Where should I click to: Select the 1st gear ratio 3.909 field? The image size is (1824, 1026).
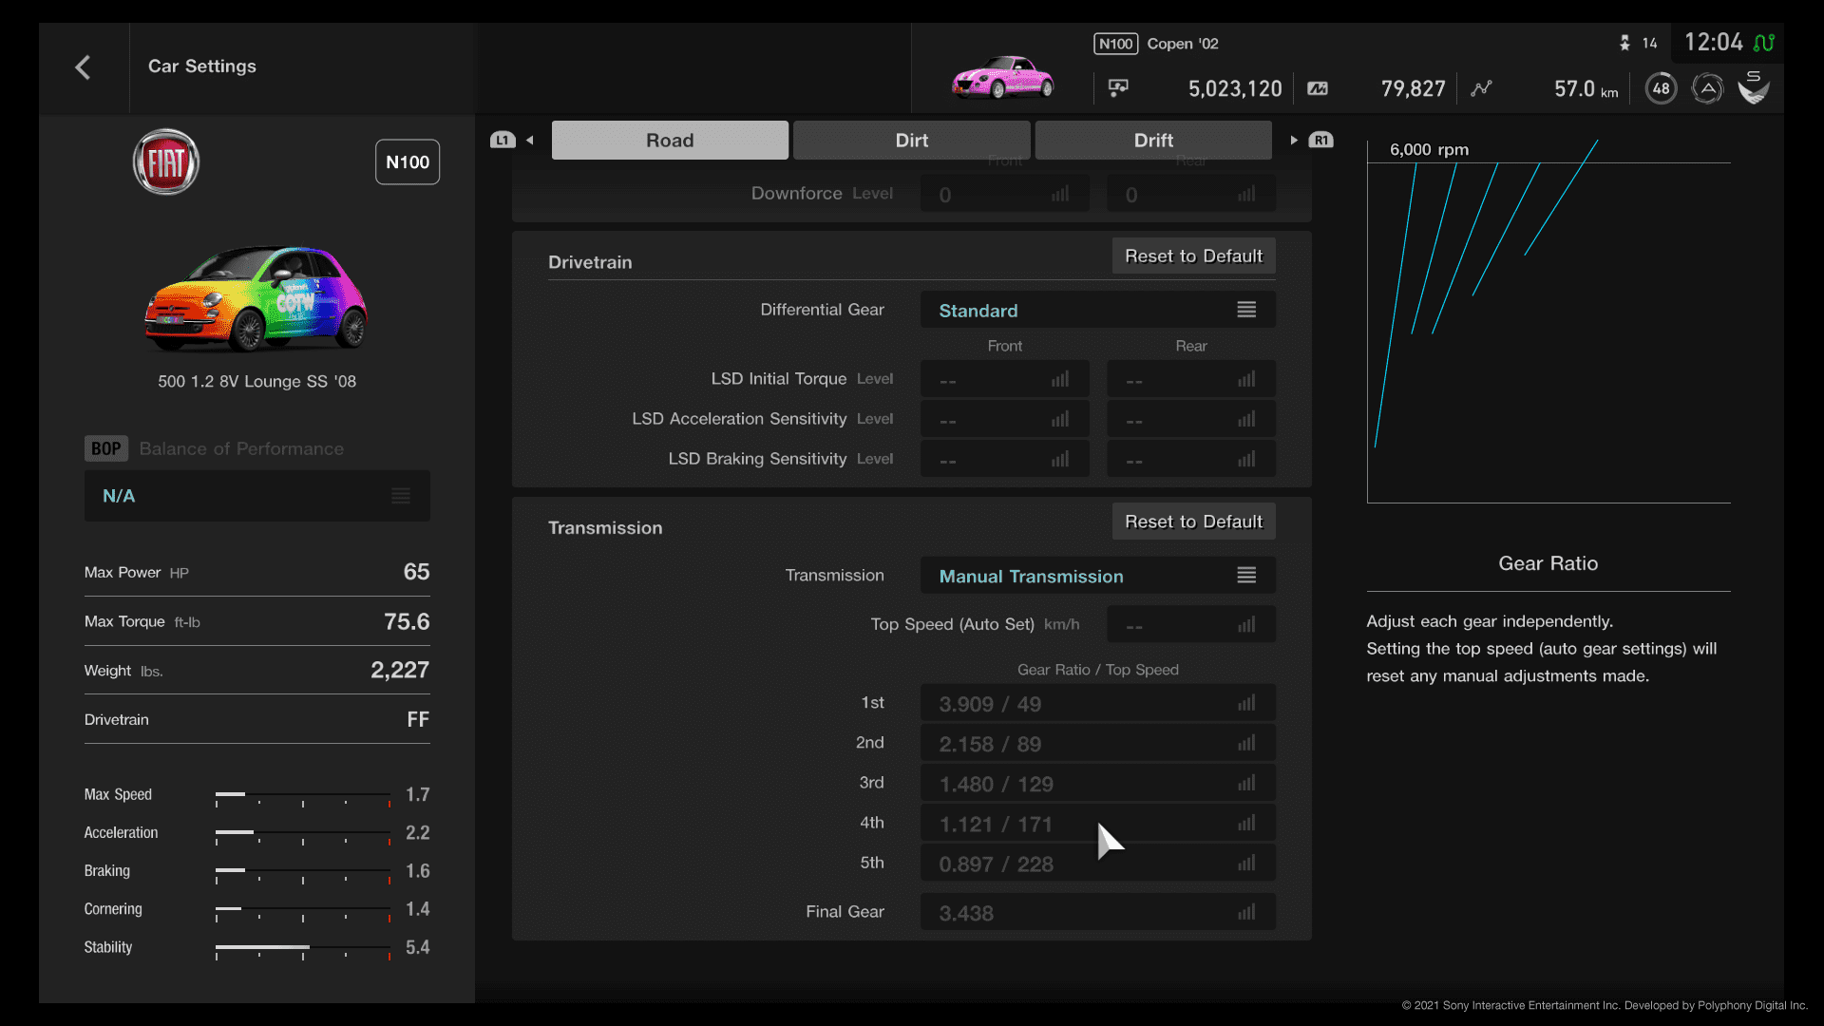[x=1098, y=703]
